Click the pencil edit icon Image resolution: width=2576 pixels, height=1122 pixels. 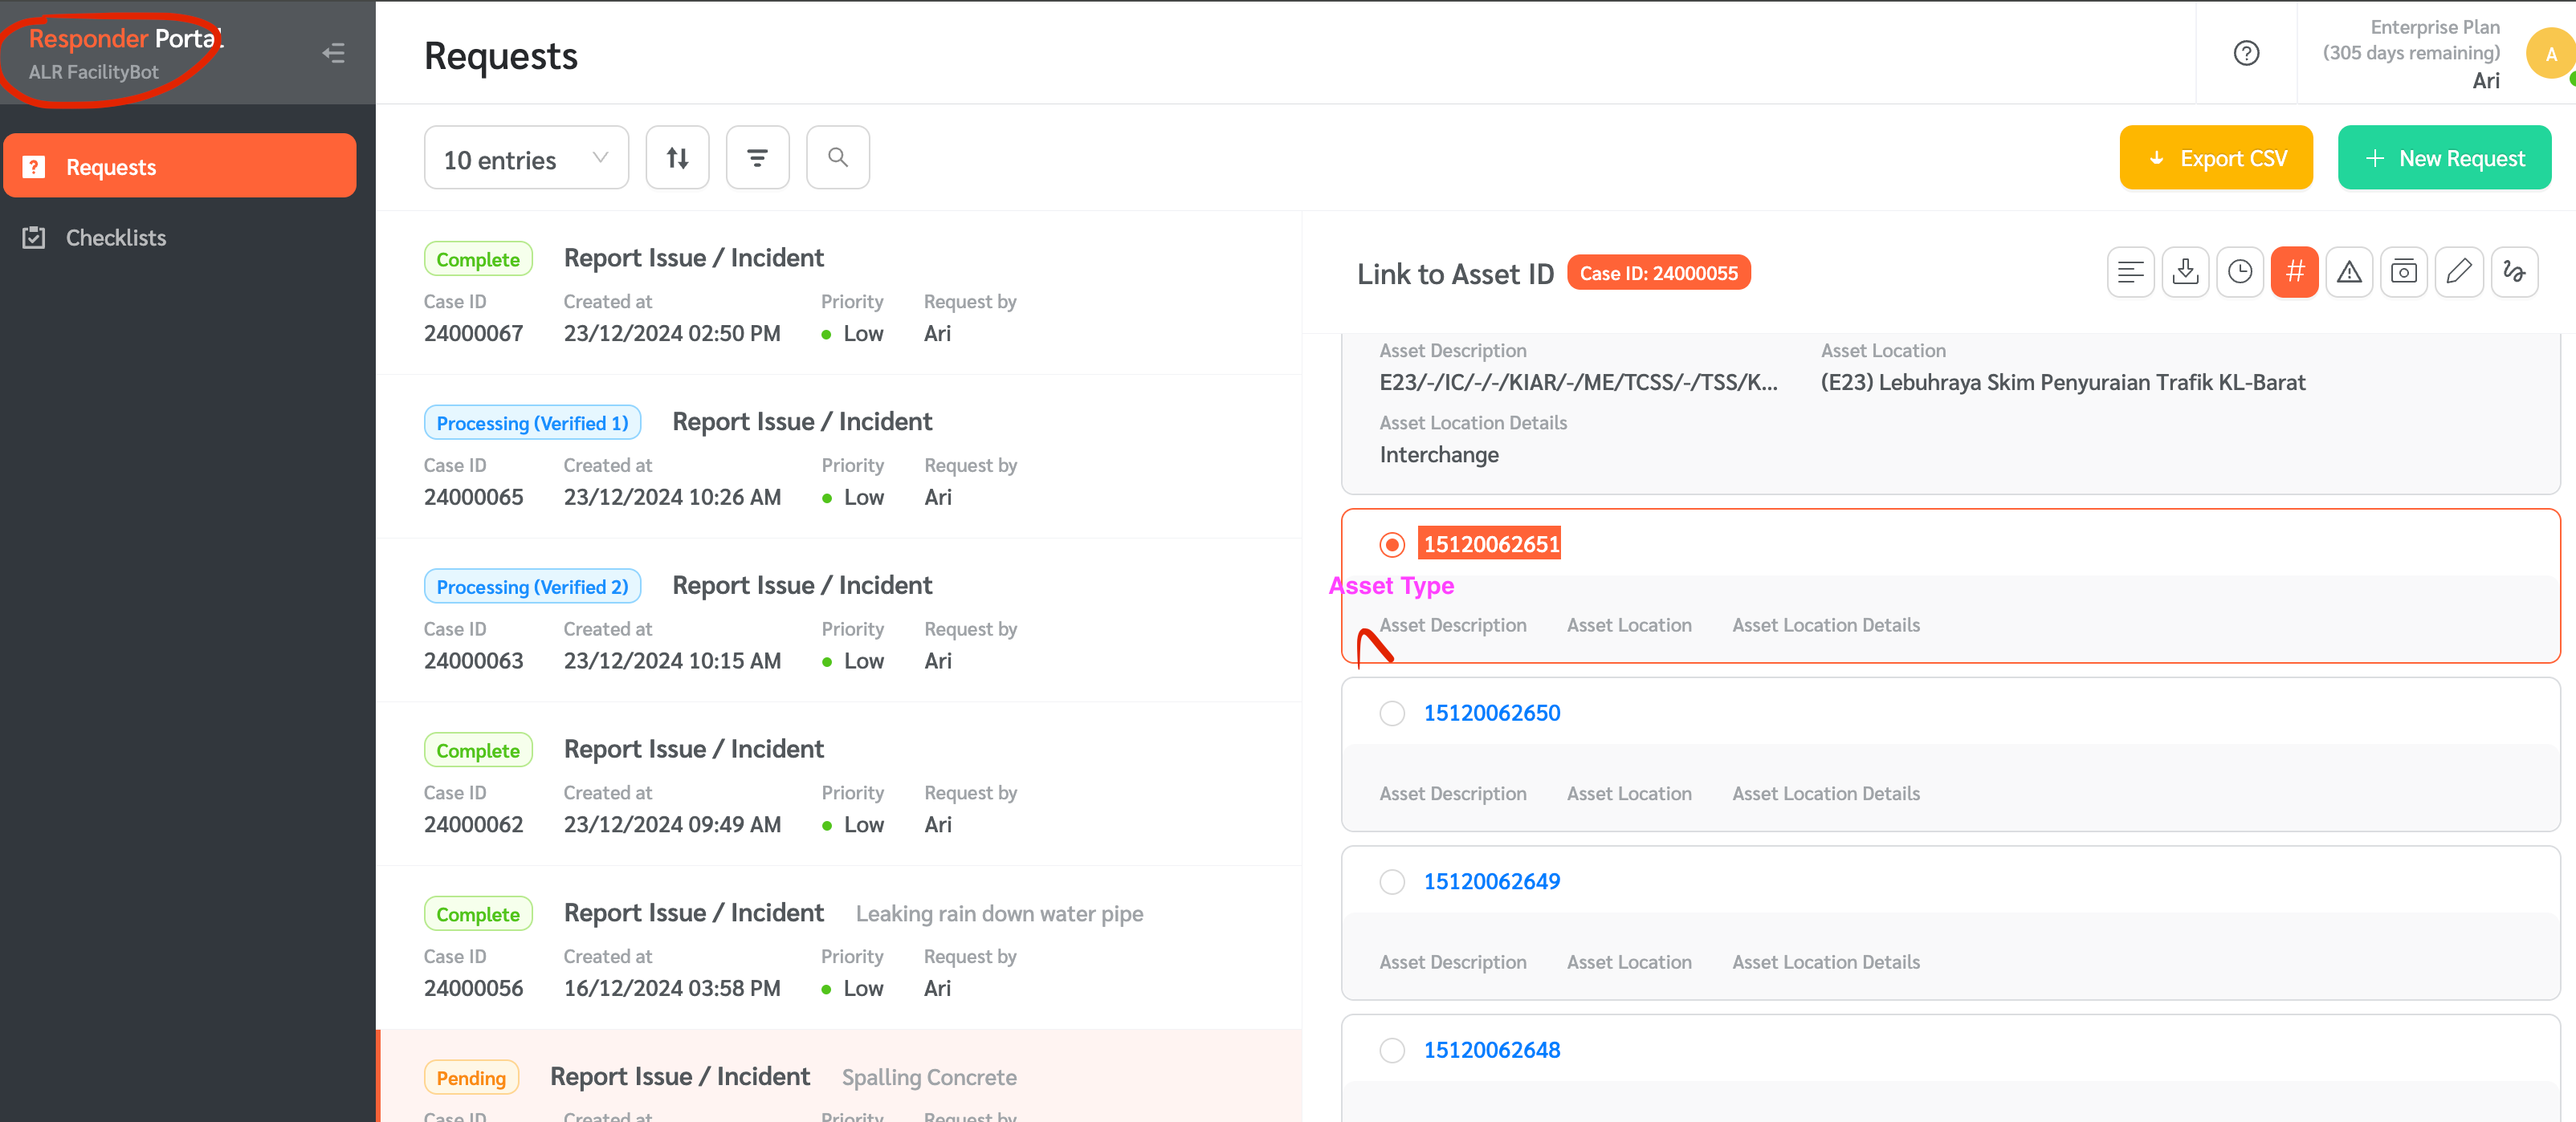tap(2458, 272)
